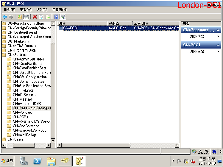
Task: Click tree pane scroll down arrow
Action: [x=53, y=141]
